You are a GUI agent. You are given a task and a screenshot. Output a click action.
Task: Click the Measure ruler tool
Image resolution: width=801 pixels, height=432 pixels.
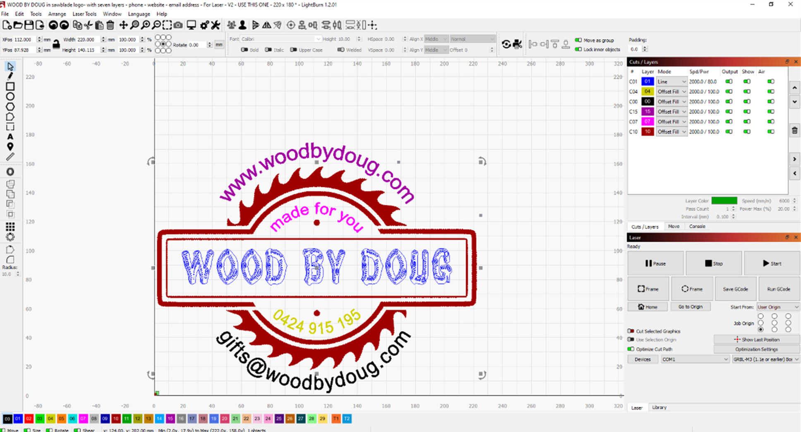pos(10,157)
